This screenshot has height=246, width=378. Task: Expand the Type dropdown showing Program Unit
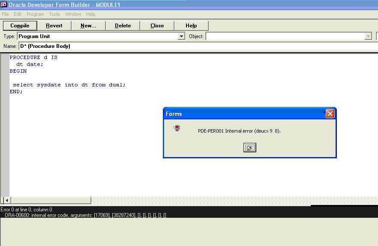tap(181, 36)
